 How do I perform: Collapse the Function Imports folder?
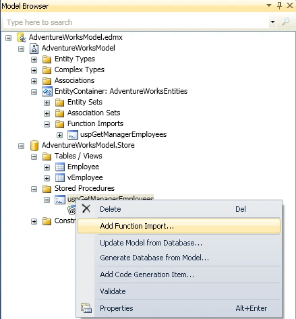47,124
